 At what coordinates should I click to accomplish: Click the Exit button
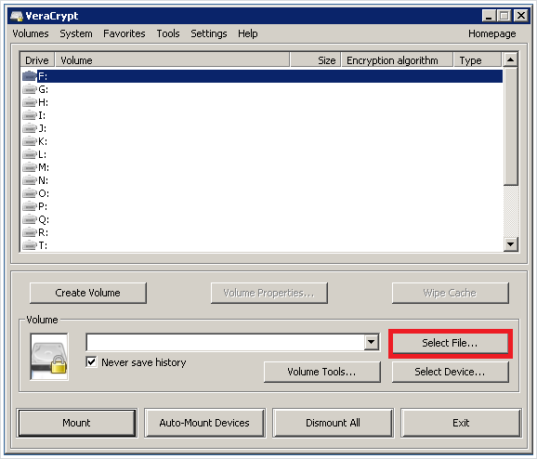pos(461,423)
